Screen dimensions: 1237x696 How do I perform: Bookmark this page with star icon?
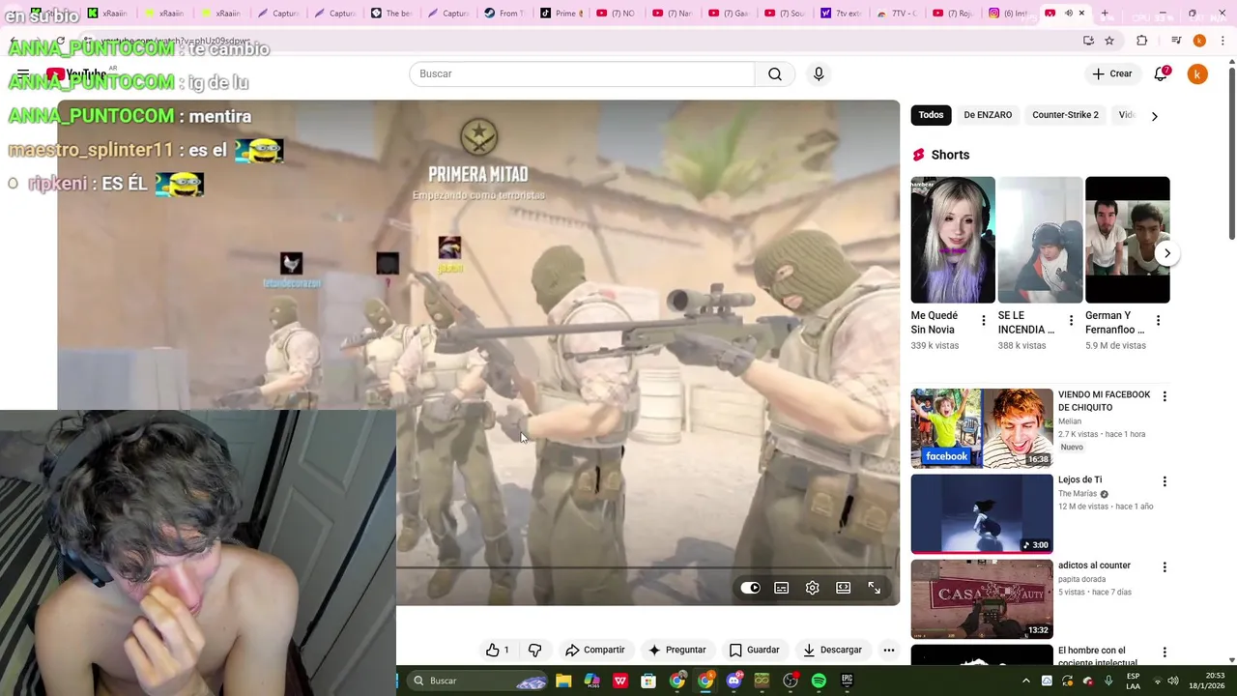1109,41
